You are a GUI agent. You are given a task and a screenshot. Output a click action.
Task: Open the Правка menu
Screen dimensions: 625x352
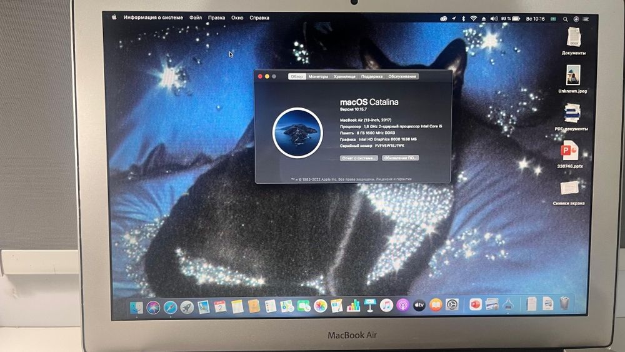tap(216, 18)
